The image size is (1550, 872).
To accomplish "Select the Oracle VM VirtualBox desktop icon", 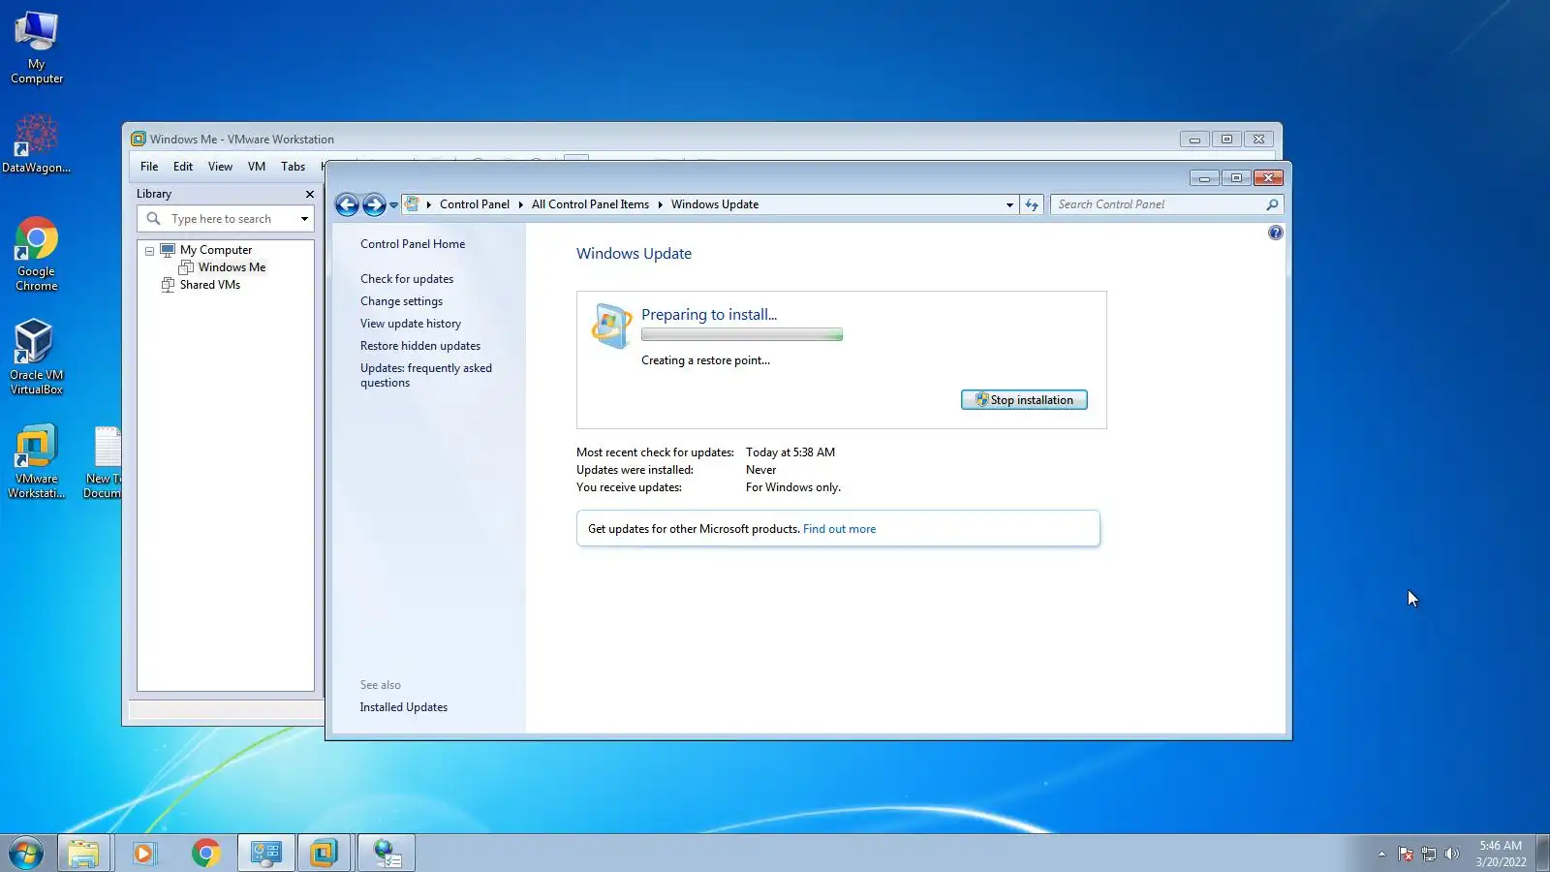I will coord(37,357).
